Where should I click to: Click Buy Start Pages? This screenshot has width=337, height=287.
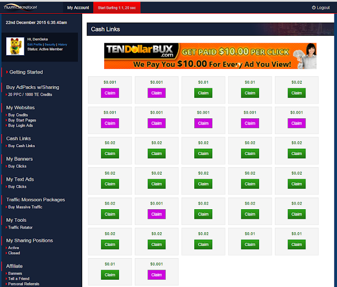(22, 120)
